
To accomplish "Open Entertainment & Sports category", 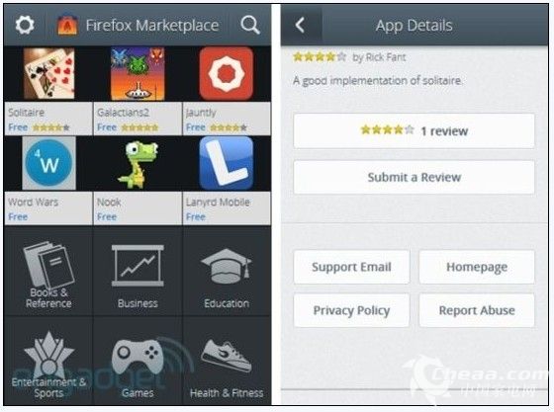I will [48, 361].
